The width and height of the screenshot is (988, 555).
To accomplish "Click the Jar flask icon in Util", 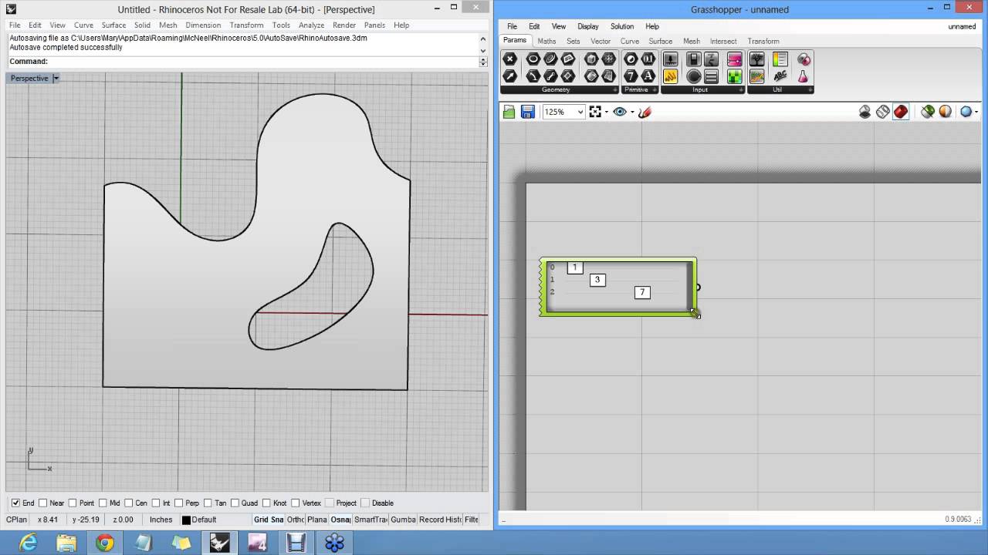I will point(804,76).
